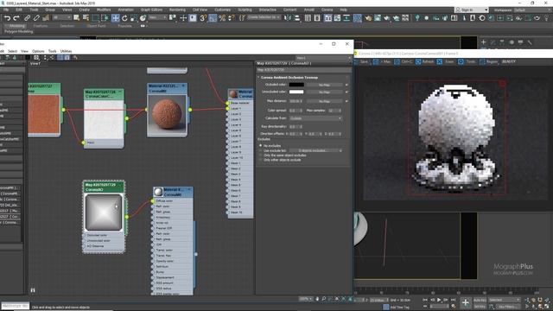
Task: Activate the Select and Rotate tool
Action: tap(124, 18)
